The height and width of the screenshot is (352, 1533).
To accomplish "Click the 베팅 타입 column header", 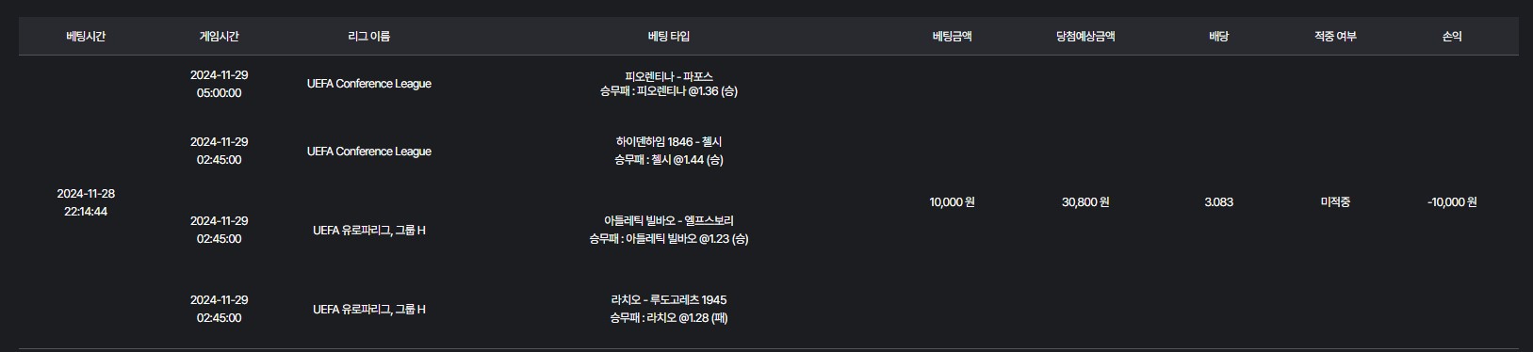I will 669,37.
